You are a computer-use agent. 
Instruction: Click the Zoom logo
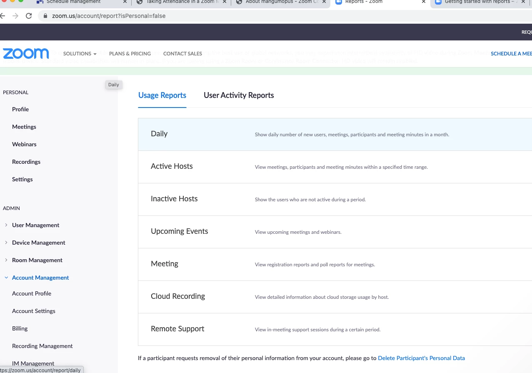point(26,53)
